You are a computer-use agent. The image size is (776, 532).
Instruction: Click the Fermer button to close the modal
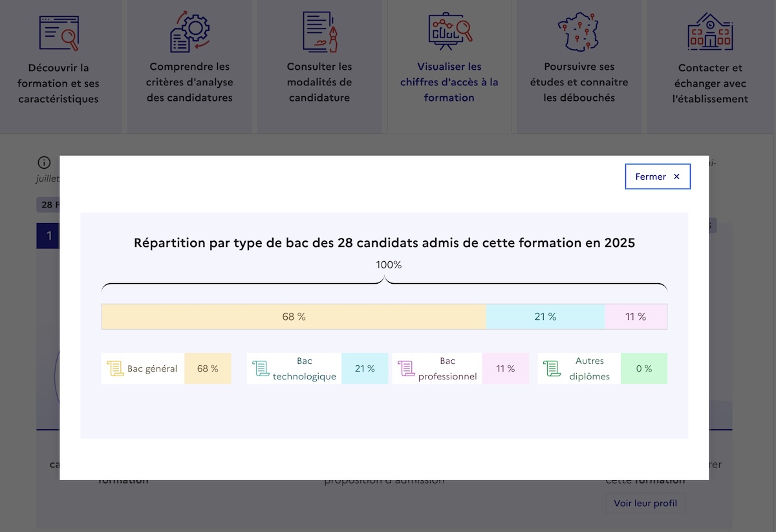(657, 176)
